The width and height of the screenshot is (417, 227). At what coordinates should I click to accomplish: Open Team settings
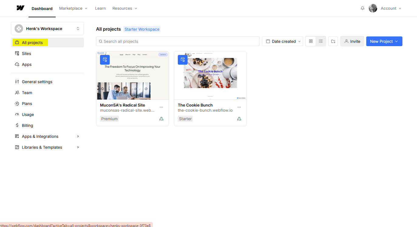(47, 93)
